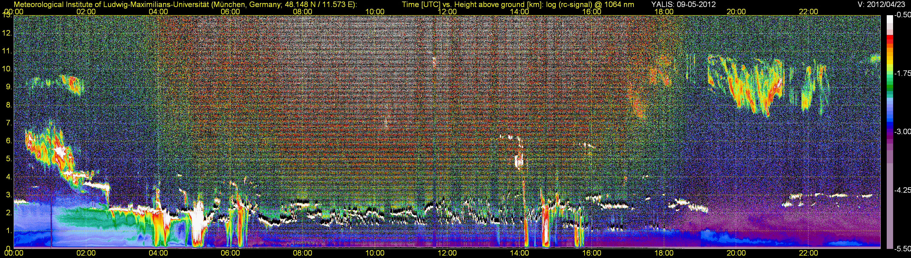The image size is (911, 258).
Task: Click the 20:00 label on the bottom time axis
Action: (x=736, y=253)
